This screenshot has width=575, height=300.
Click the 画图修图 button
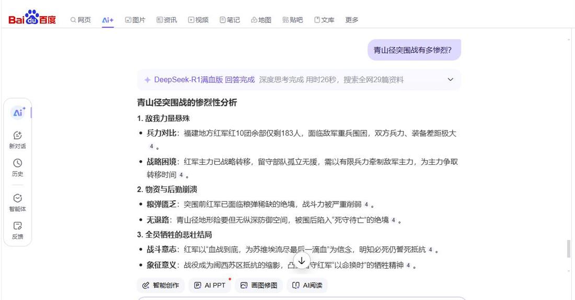(259, 285)
